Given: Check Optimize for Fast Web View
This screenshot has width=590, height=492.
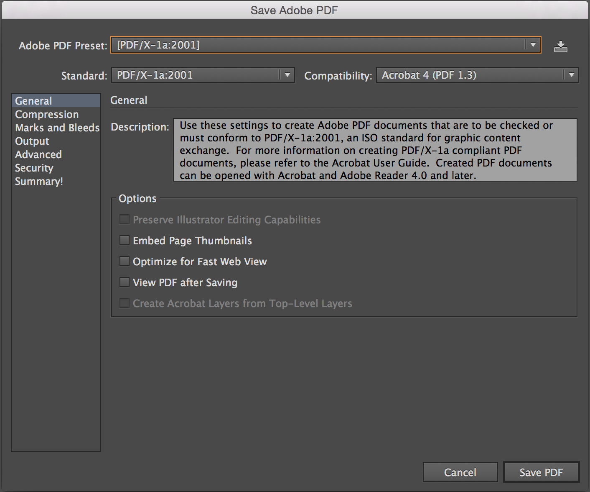Looking at the screenshot, I should 125,261.
